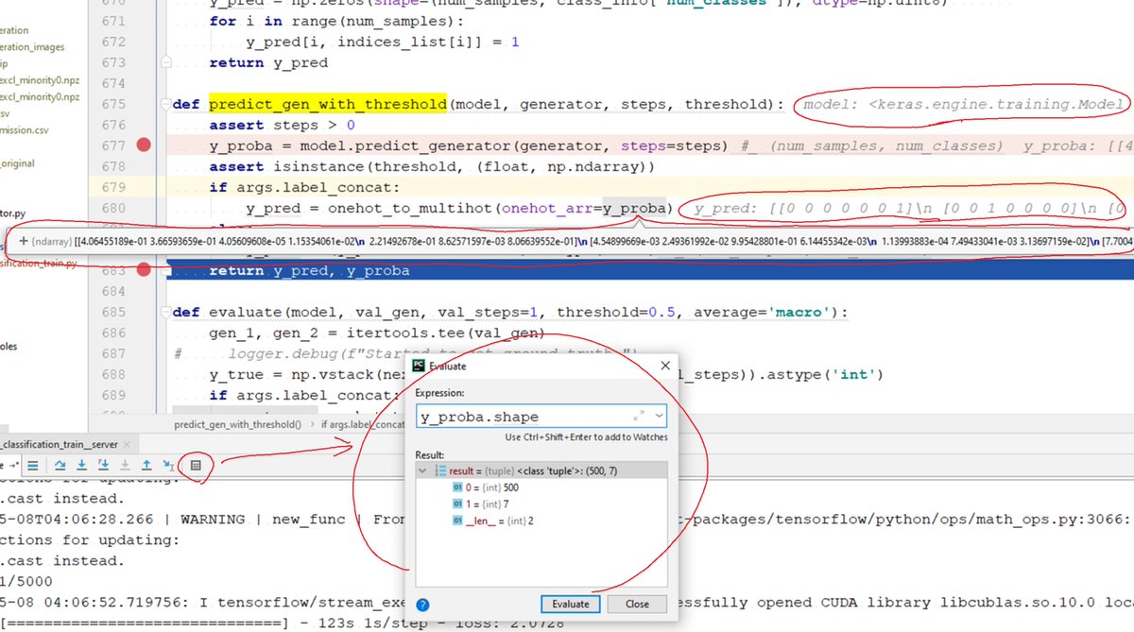Open the expression history dropdown
Image resolution: width=1134 pixels, height=632 pixels.
[659, 417]
